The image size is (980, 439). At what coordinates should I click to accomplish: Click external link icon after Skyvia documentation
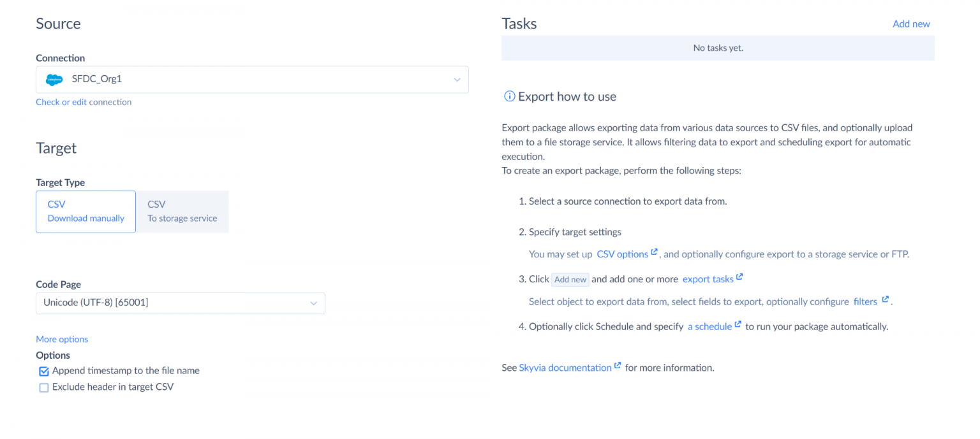[618, 366]
